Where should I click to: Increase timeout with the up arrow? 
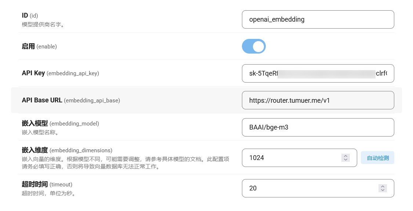point(383,186)
